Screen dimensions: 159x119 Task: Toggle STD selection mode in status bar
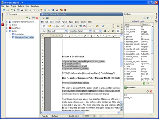pyautogui.click(x=94, y=116)
